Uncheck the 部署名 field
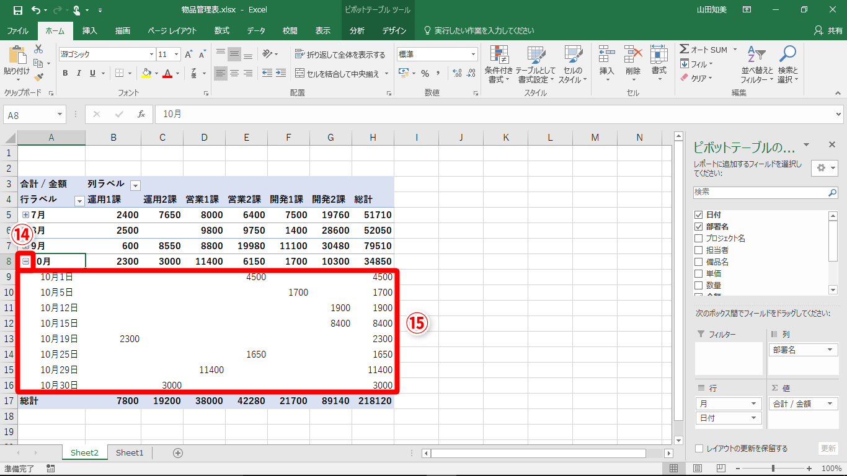This screenshot has height=476, width=847. (x=699, y=226)
